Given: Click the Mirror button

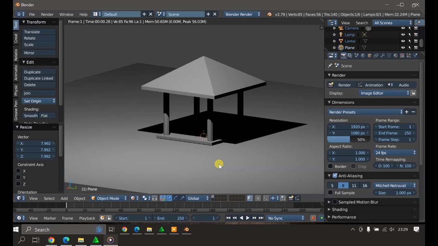Looking at the screenshot, I should [x=39, y=53].
